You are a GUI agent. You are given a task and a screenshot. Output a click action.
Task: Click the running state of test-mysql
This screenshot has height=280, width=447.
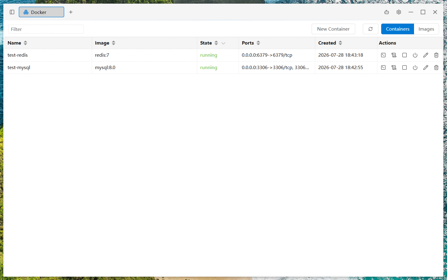(x=209, y=68)
